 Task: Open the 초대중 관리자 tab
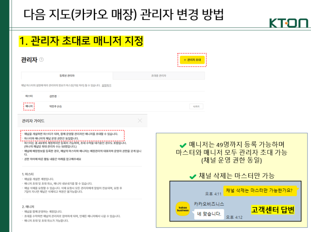[158, 76]
